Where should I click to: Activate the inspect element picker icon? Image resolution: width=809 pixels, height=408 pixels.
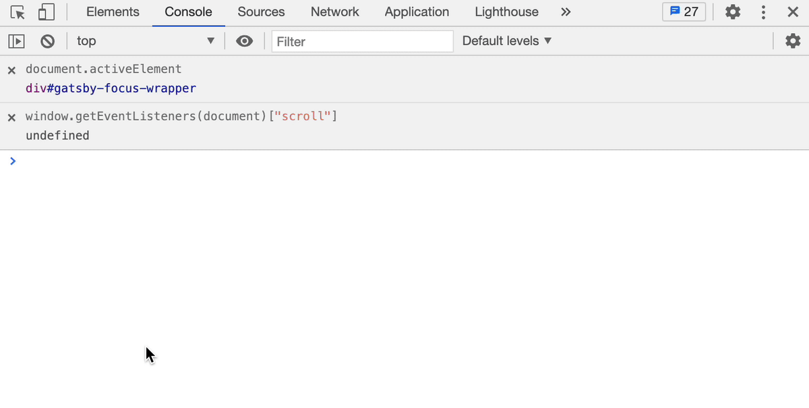pyautogui.click(x=18, y=12)
